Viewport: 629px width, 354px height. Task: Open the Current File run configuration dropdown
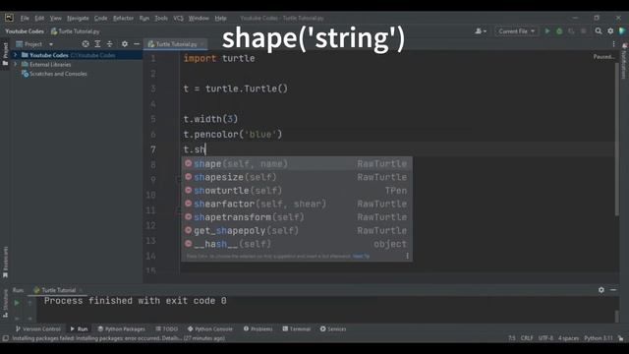pos(517,30)
